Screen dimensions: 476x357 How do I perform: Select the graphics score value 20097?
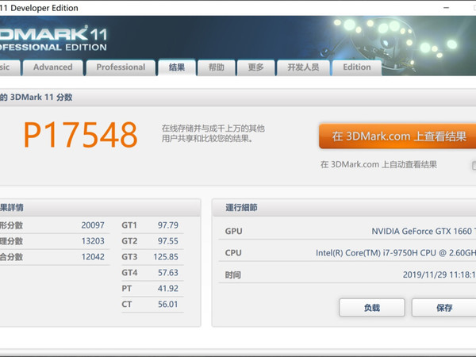[x=93, y=225]
